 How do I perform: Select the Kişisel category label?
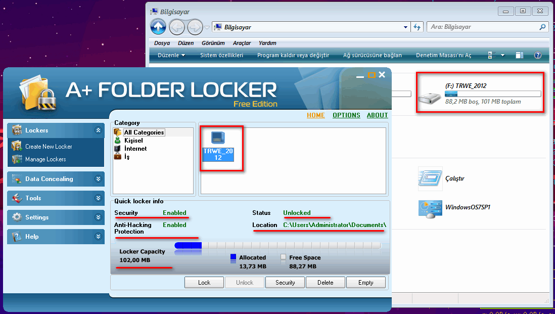[133, 141]
